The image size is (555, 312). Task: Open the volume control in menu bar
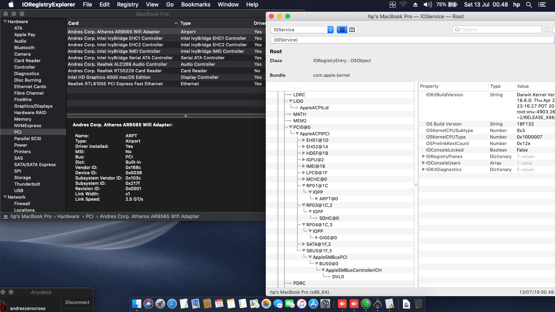tap(427, 4)
